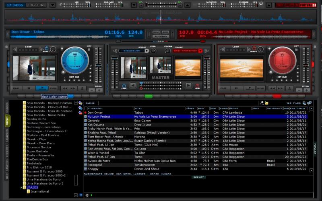Switch to the EFFECTS side tab
This screenshot has height=201, width=322.
pos(7,151)
